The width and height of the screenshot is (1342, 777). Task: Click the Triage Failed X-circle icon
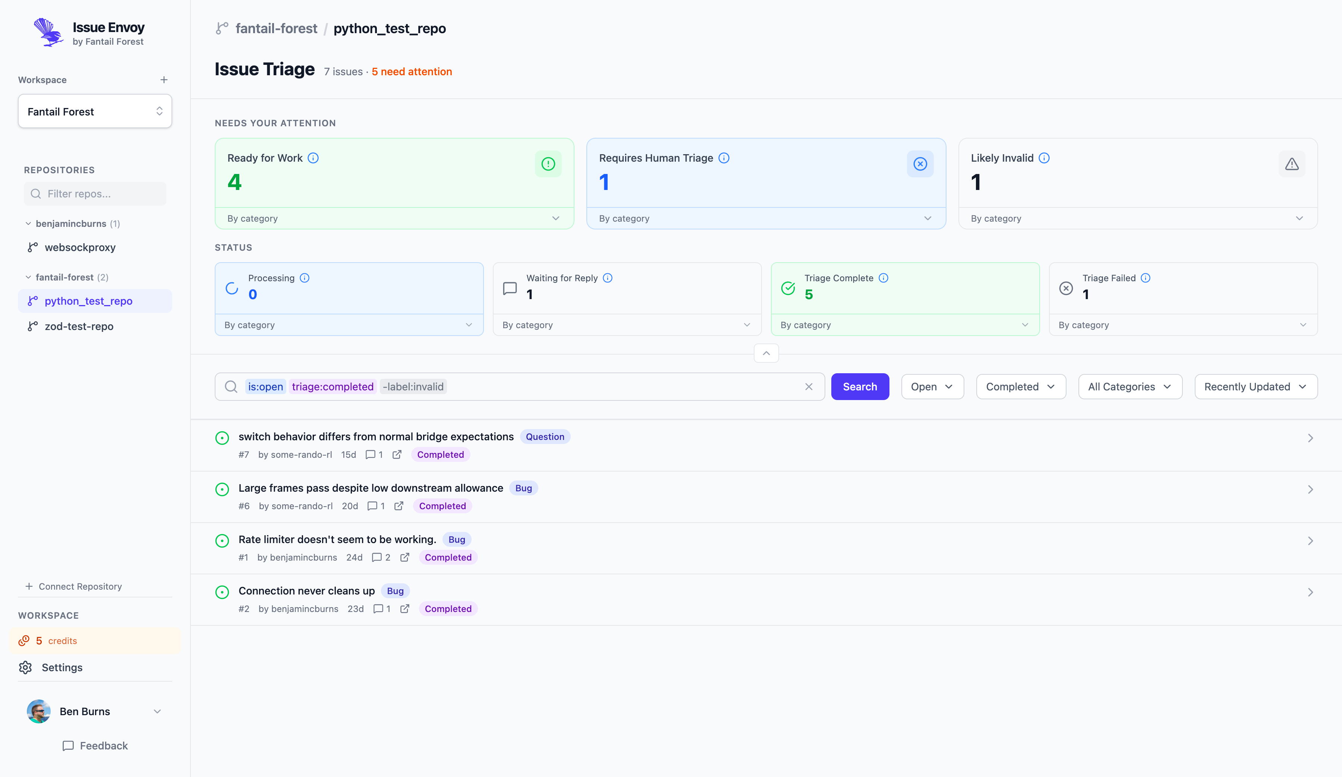1066,288
